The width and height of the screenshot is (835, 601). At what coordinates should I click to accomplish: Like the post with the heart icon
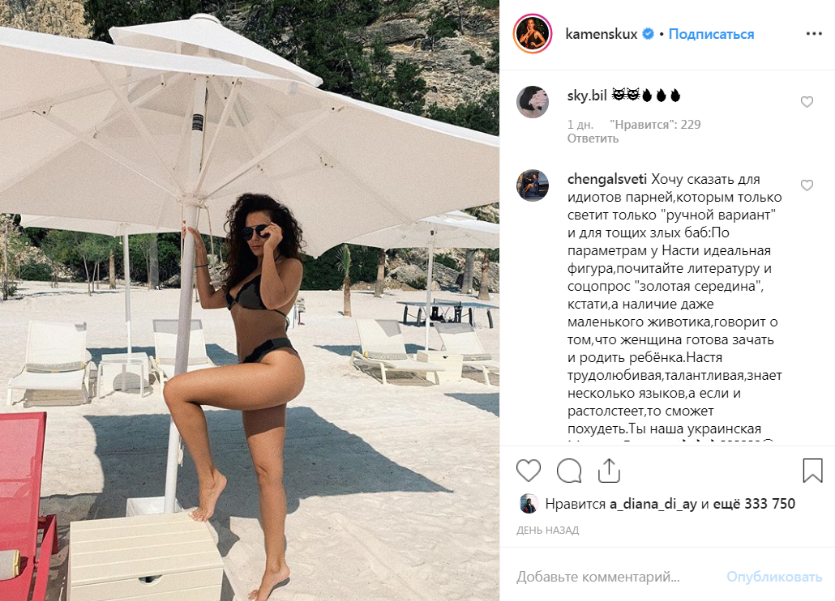pos(529,471)
